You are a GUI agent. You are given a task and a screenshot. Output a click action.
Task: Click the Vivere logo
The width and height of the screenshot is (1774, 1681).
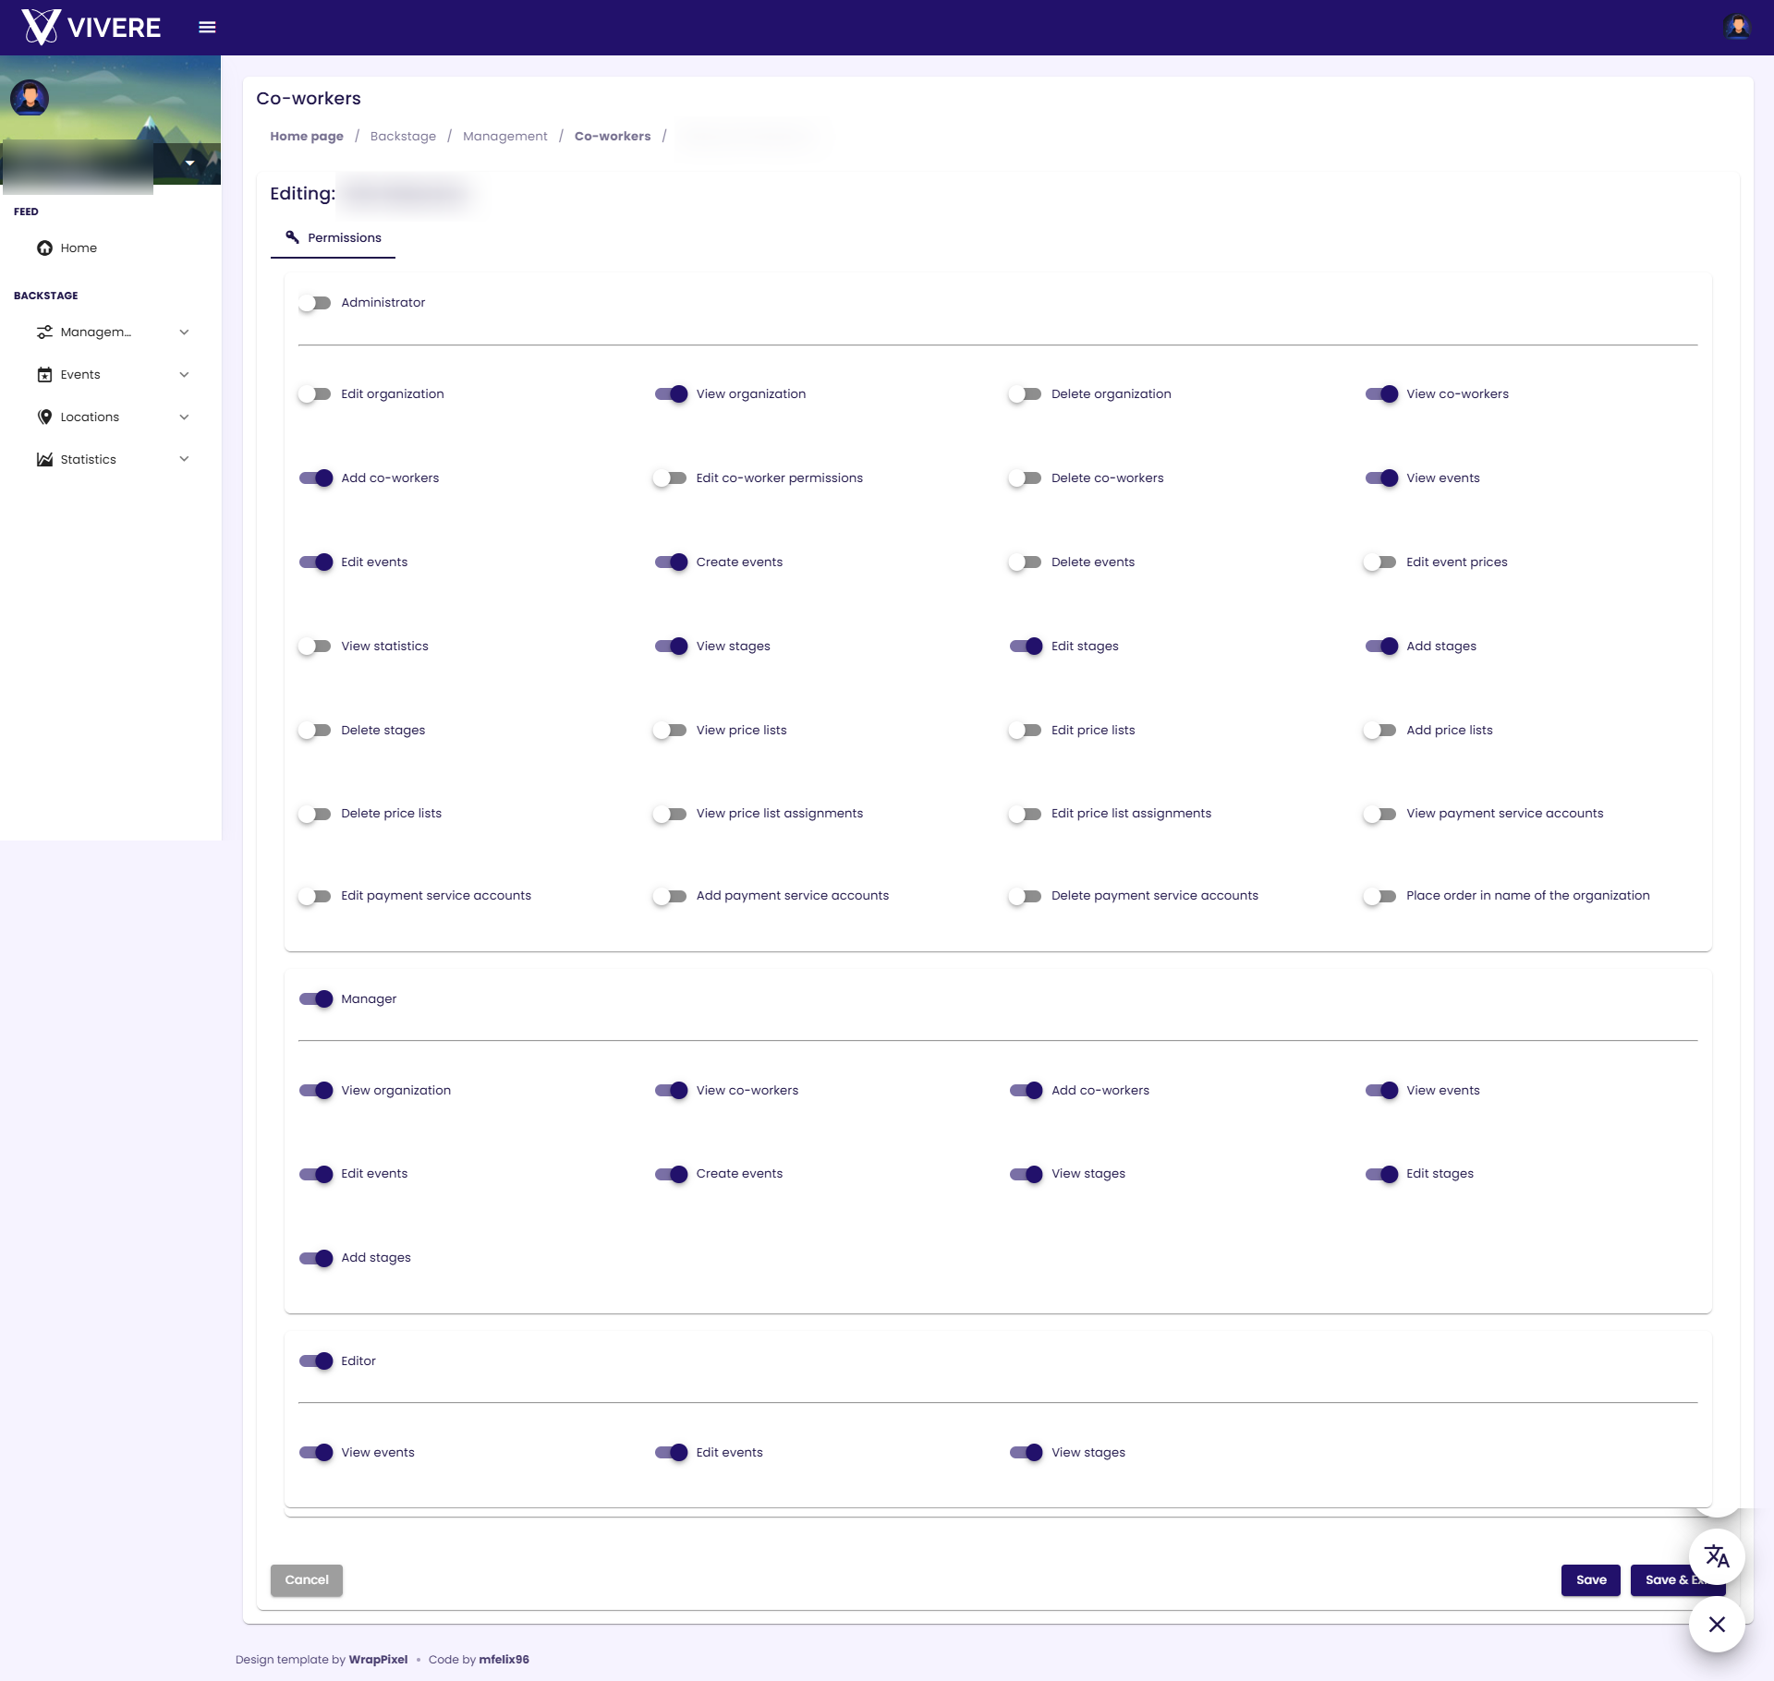[x=91, y=27]
